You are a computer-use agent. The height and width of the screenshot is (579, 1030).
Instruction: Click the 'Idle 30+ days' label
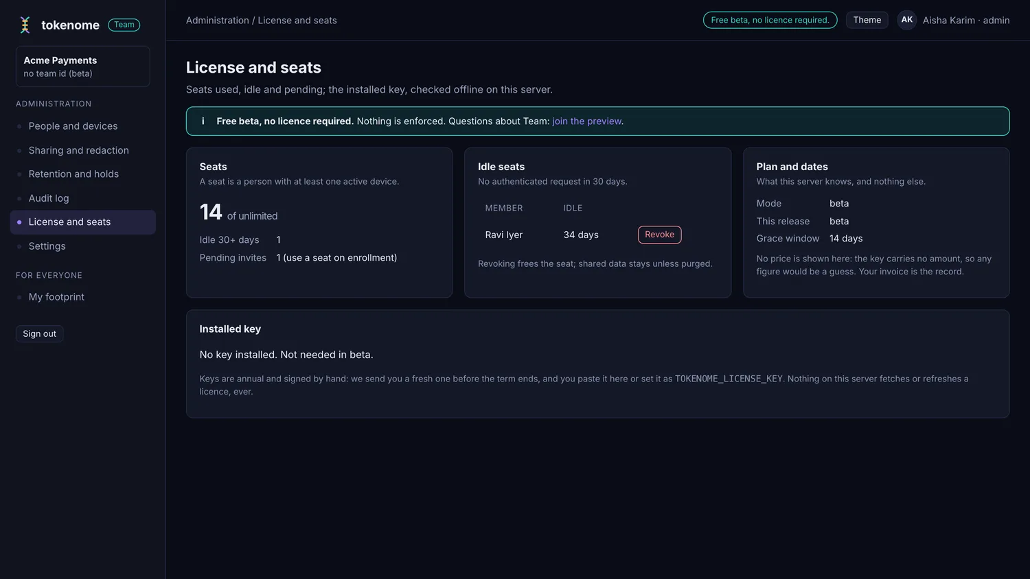click(229, 240)
